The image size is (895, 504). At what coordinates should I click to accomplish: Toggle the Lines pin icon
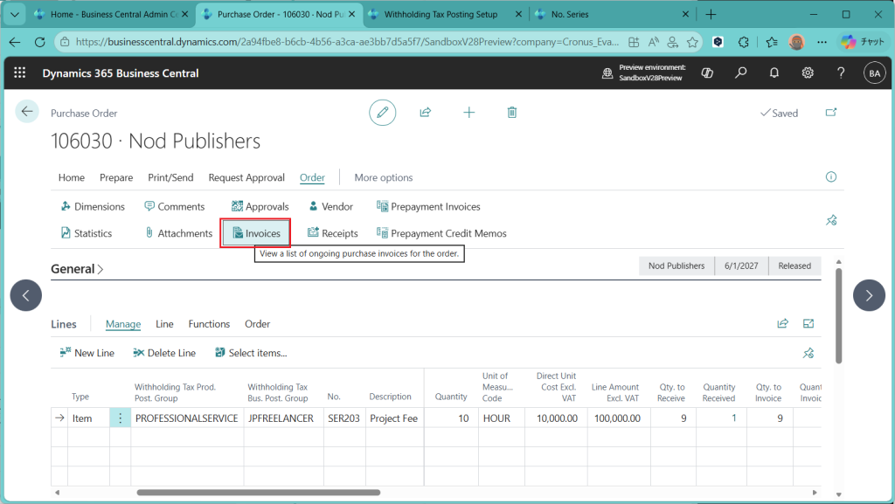pos(808,353)
